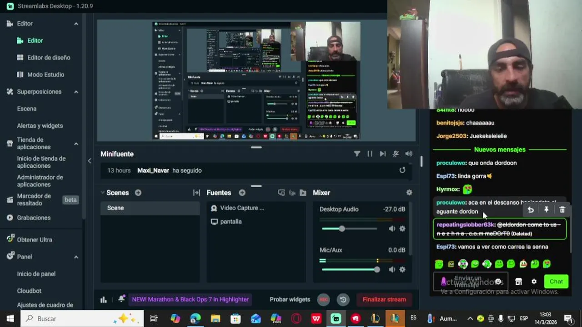This screenshot has height=327, width=582.
Task: Open performance stats bar-chart icon
Action: 104,299
